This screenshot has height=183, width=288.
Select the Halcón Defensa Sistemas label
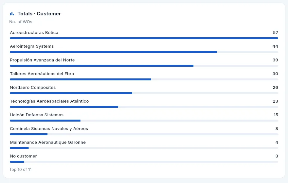point(37,115)
